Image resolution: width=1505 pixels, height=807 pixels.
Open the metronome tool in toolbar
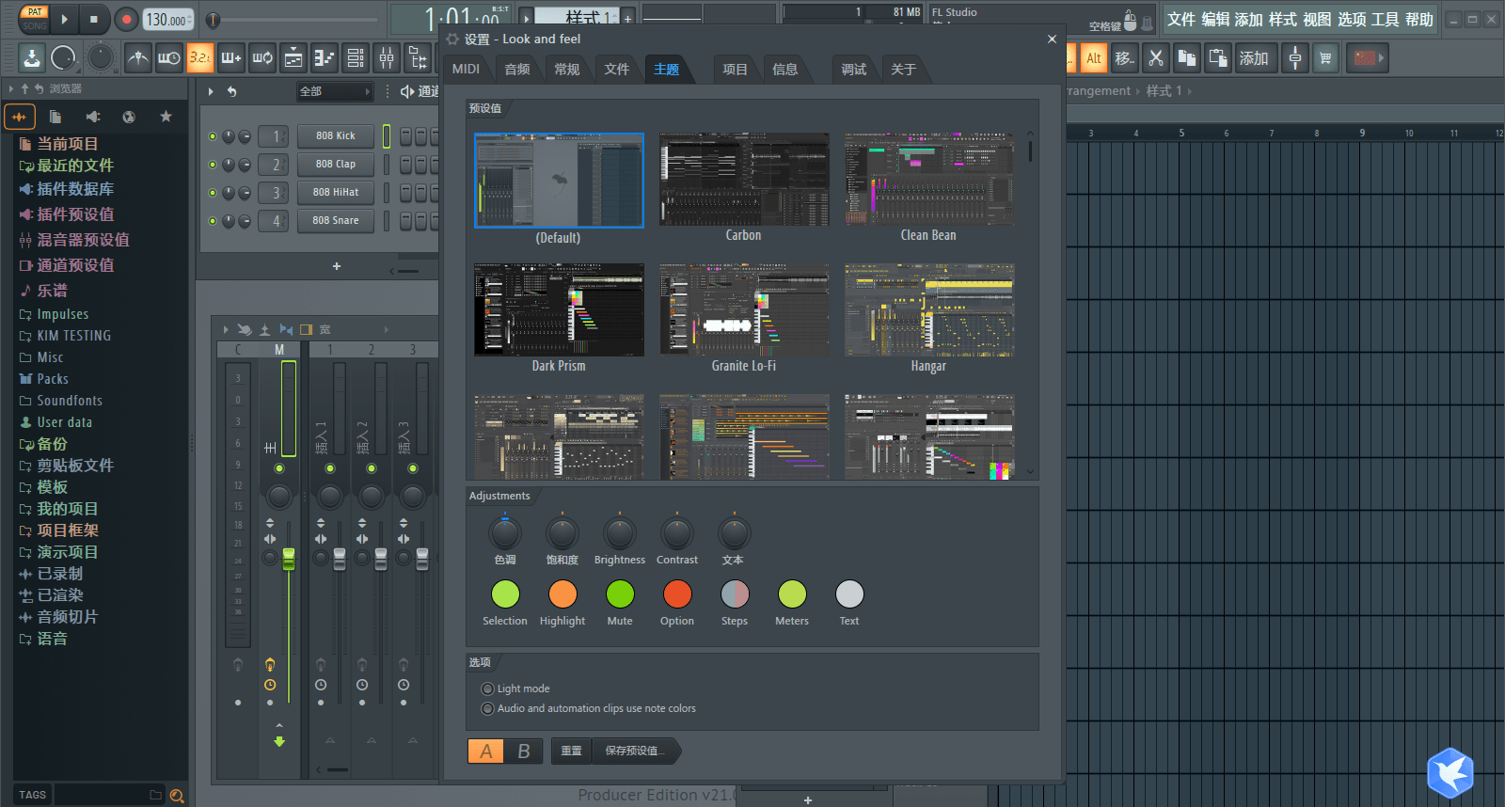tap(138, 58)
